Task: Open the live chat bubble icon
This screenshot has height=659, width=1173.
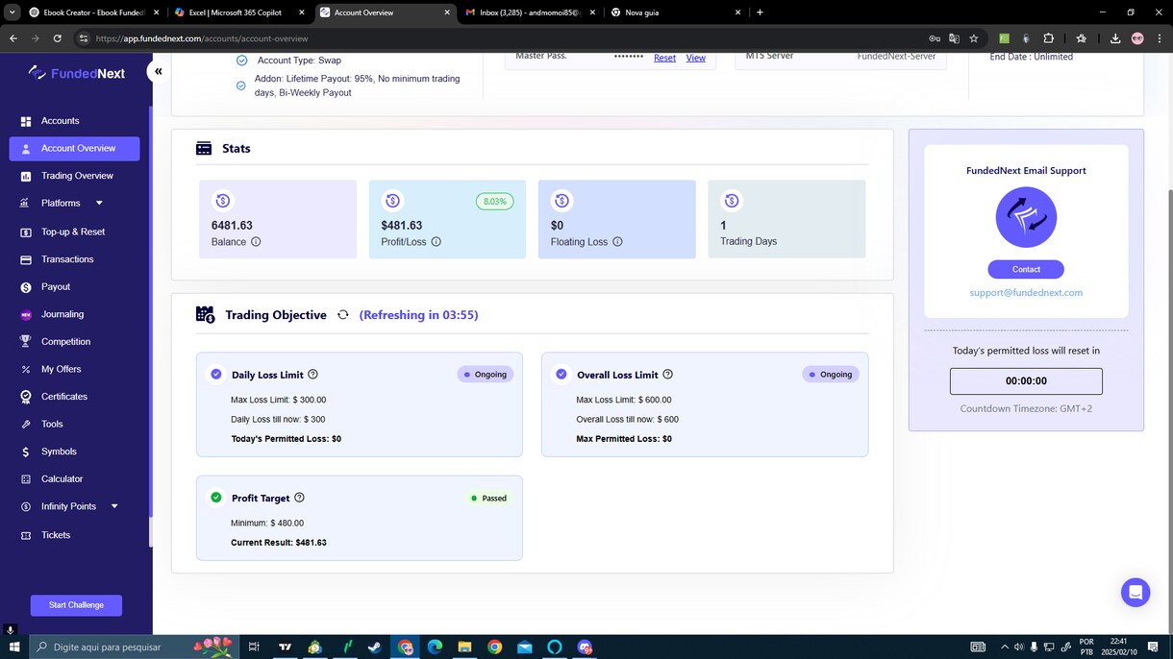Action: point(1136,593)
